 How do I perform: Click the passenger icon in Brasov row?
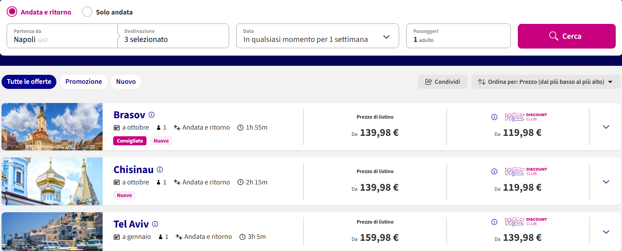159,128
